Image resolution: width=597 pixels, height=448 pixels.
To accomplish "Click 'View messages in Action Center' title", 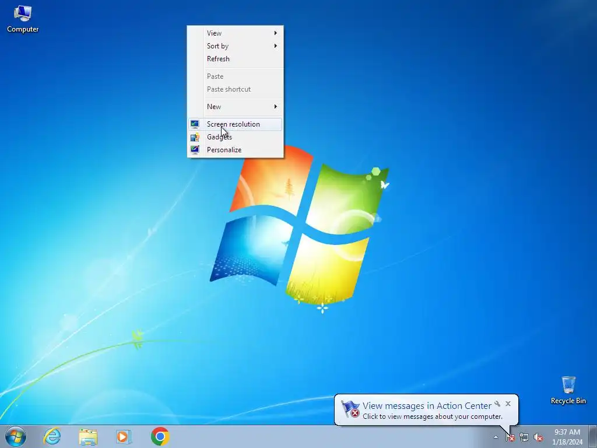I will click(x=427, y=406).
